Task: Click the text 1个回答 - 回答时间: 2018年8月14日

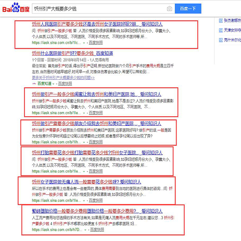Action: click(59, 60)
